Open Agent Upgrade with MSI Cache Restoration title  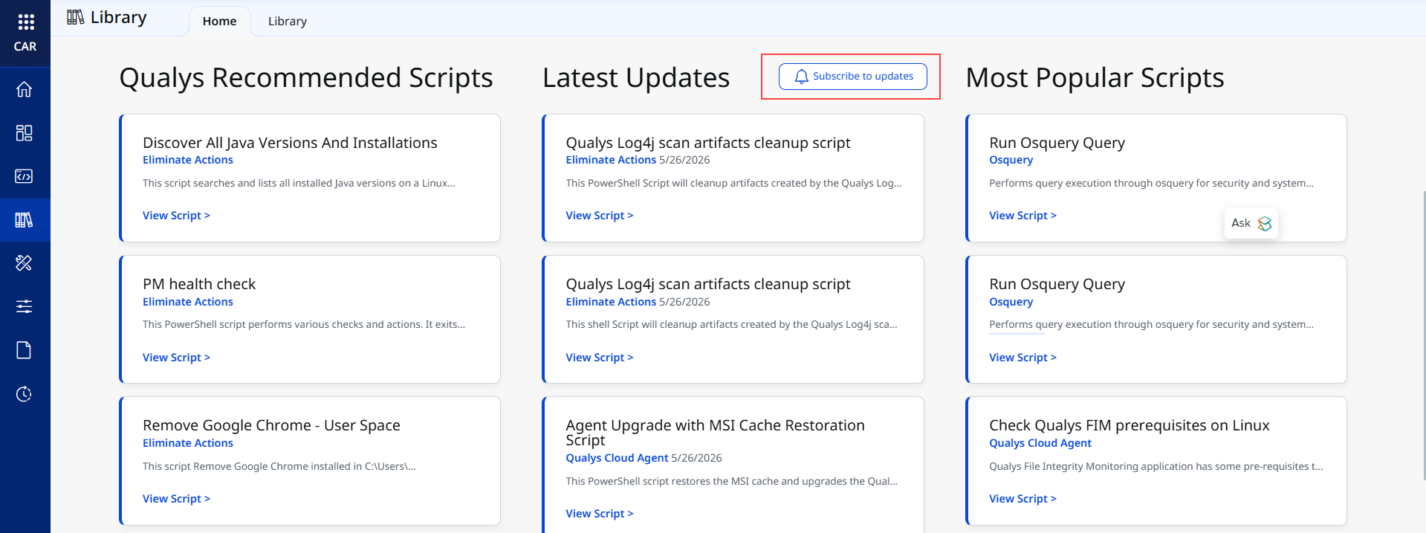pos(715,433)
